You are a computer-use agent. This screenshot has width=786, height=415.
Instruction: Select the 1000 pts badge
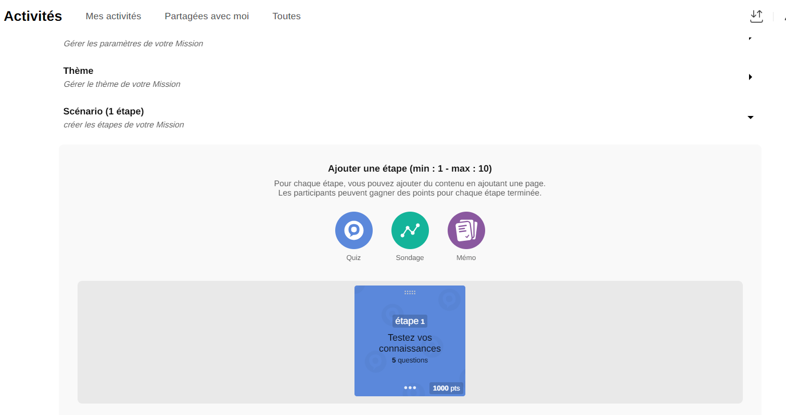(x=446, y=388)
